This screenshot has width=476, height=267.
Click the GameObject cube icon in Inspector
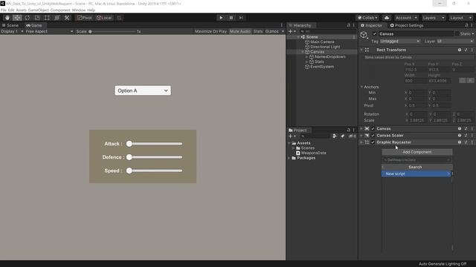pos(364,35)
